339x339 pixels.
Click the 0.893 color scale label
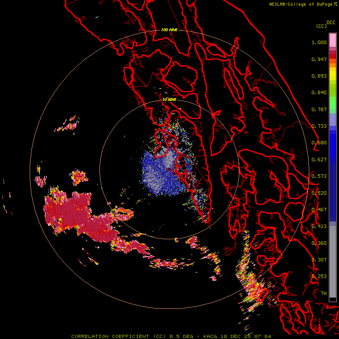319,76
